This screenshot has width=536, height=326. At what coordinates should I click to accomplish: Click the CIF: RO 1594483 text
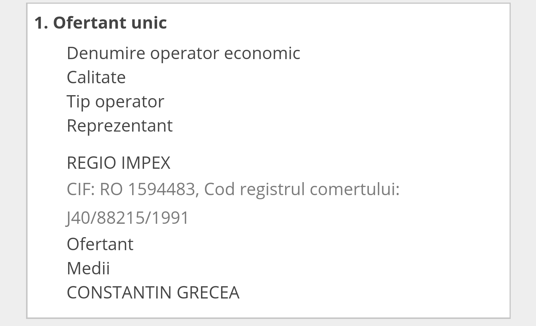131,189
